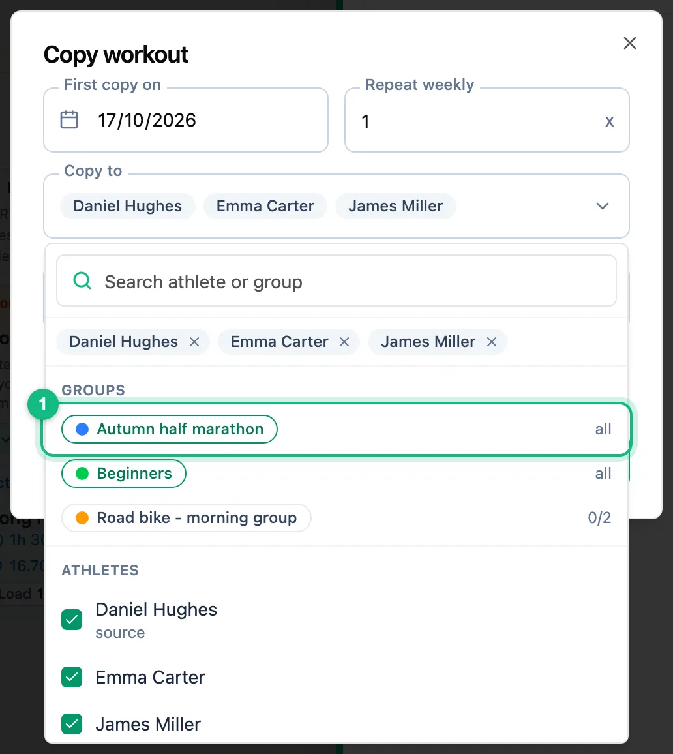Click the orange dot of Road bike group
The width and height of the screenshot is (673, 754).
tap(82, 518)
